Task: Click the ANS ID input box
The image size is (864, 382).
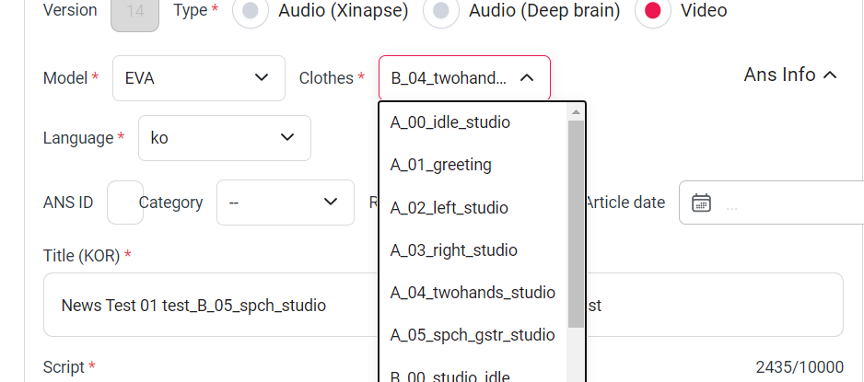Action: [x=125, y=203]
